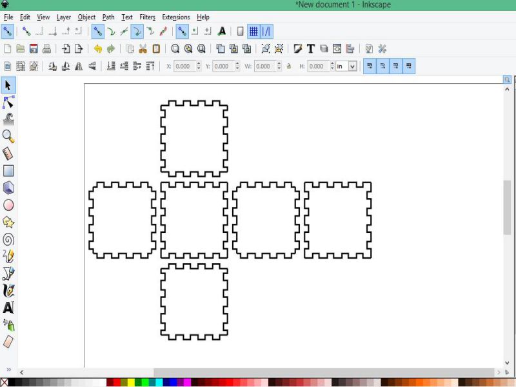The width and height of the screenshot is (516, 387).
Task: Activate the Zoom magnifier tool
Action: click(8, 136)
